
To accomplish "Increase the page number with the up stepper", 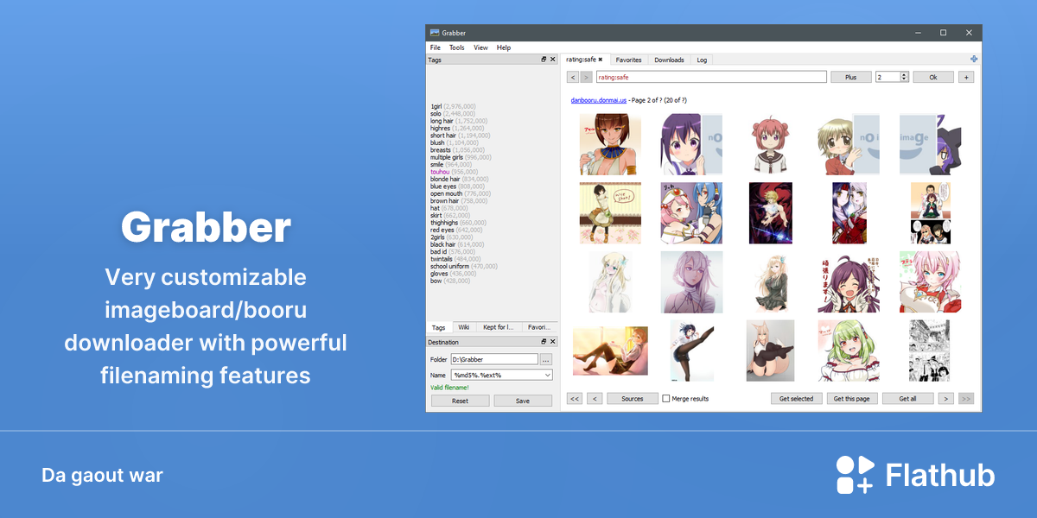I will [904, 74].
